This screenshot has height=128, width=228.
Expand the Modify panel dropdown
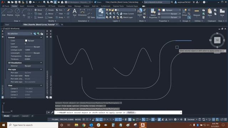pos(52,21)
